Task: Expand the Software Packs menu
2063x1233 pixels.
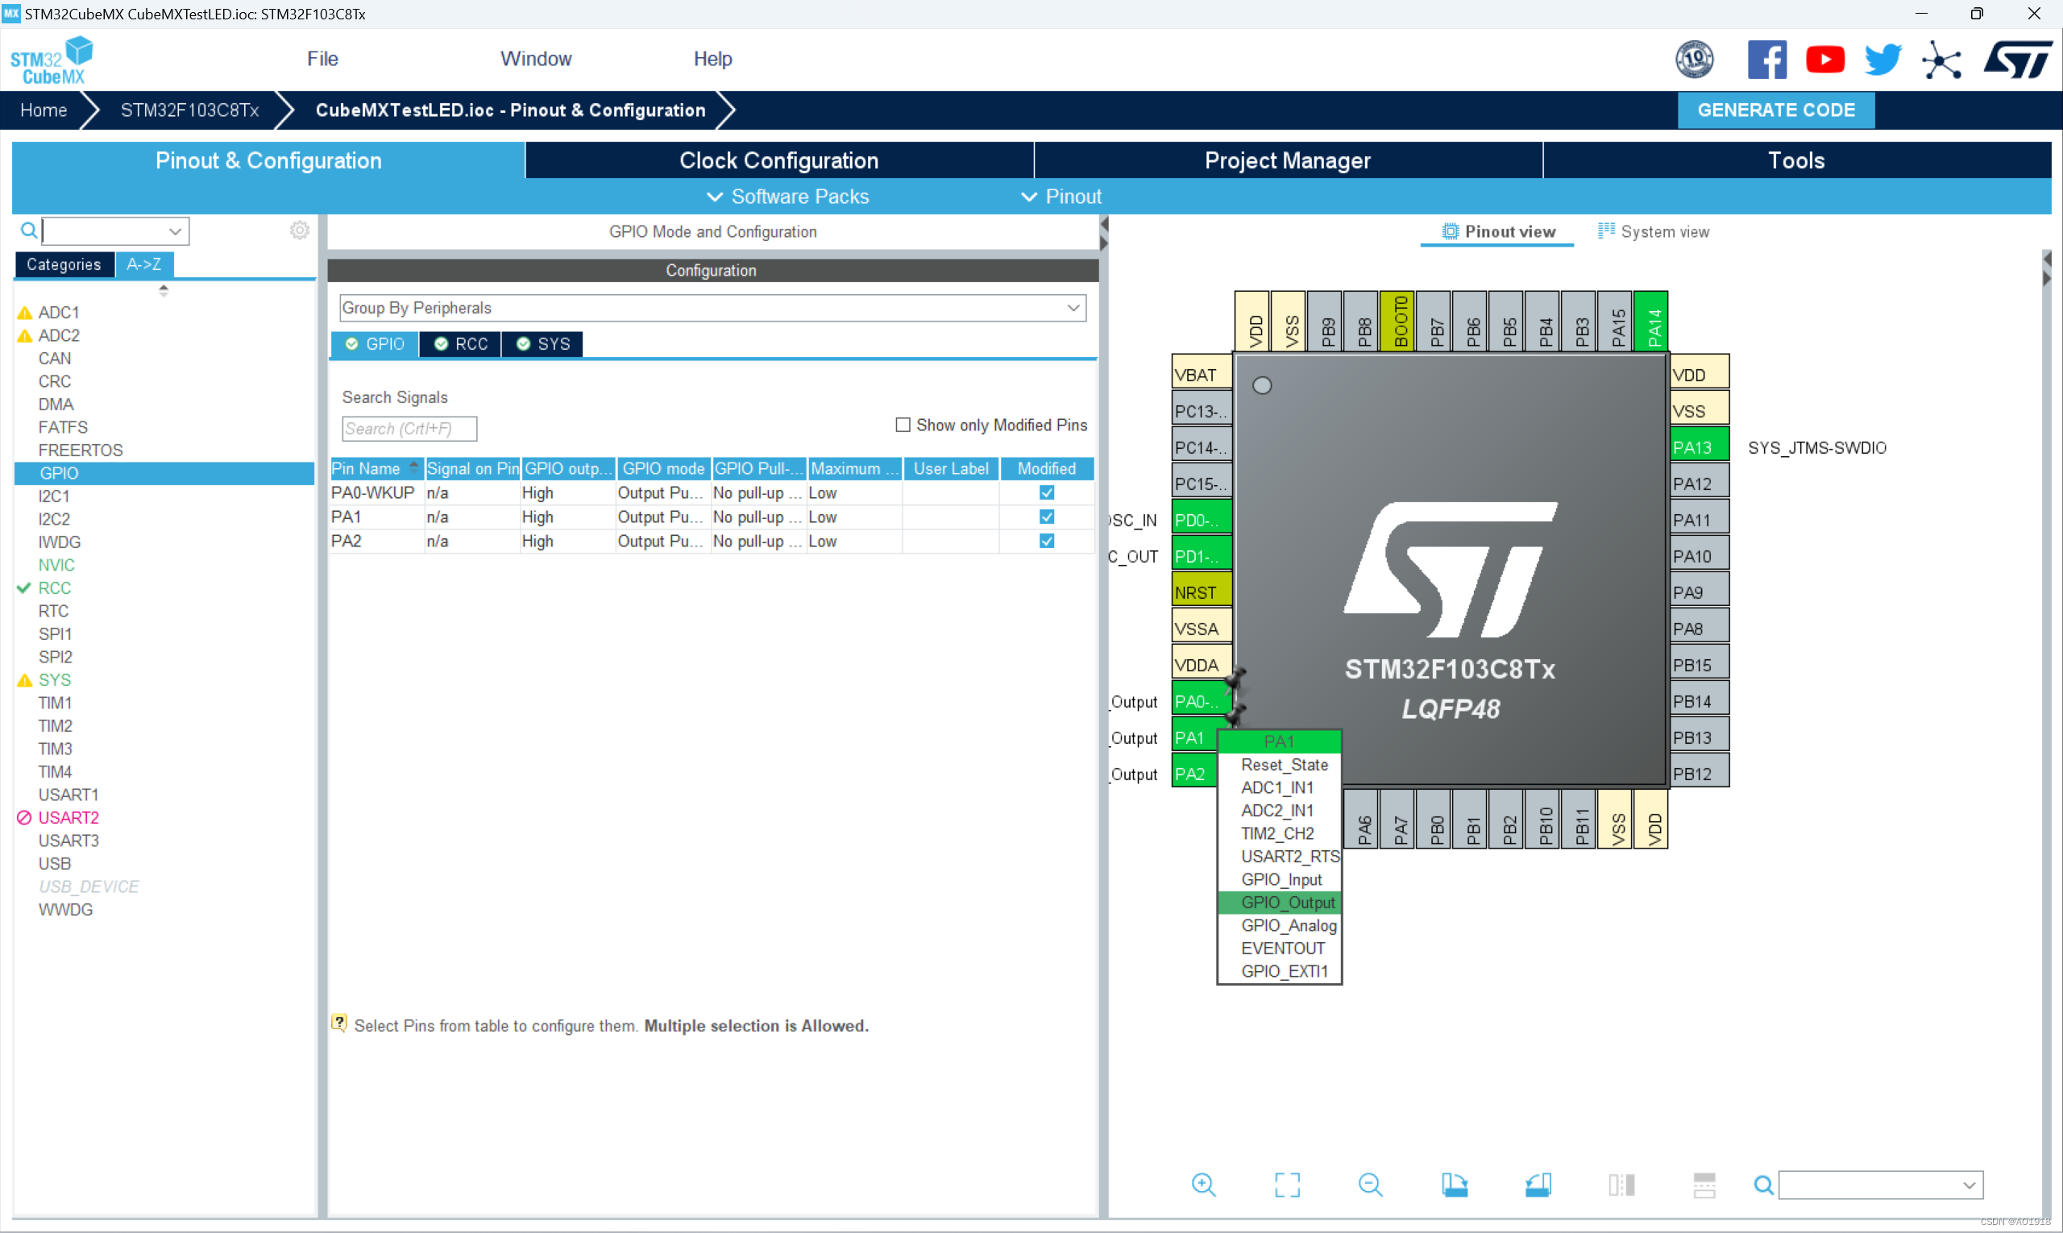Action: [x=787, y=196]
